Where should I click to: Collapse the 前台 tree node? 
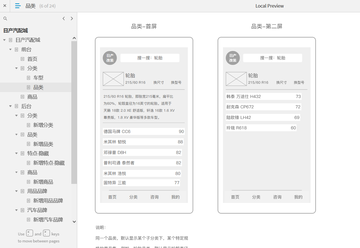[10, 50]
